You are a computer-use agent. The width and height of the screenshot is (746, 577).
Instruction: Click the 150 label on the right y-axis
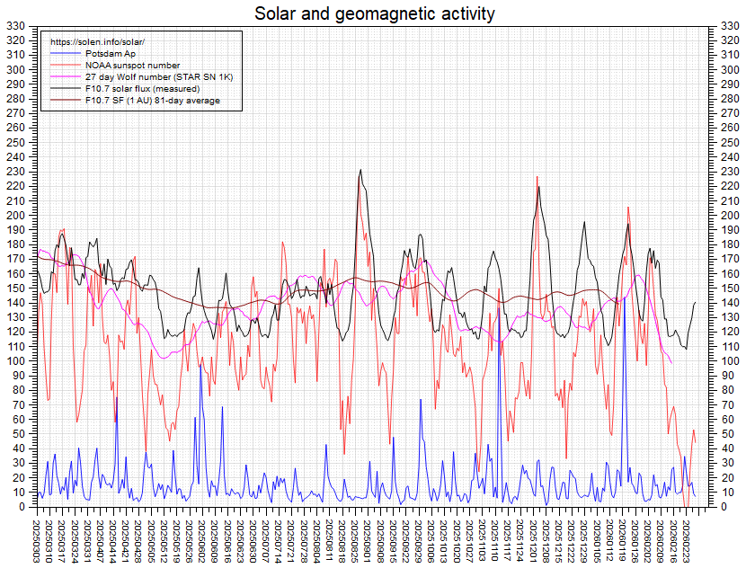pyautogui.click(x=731, y=288)
